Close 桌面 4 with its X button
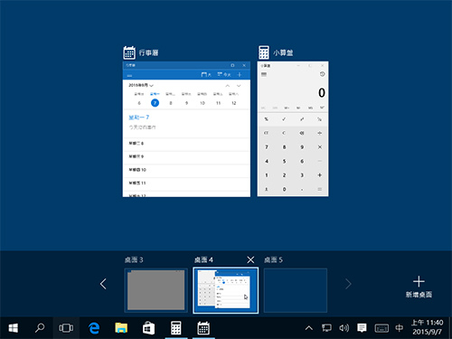The width and height of the screenshot is (452, 339). coord(250,259)
